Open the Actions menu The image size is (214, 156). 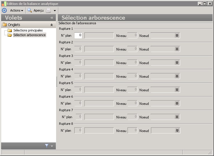17,10
